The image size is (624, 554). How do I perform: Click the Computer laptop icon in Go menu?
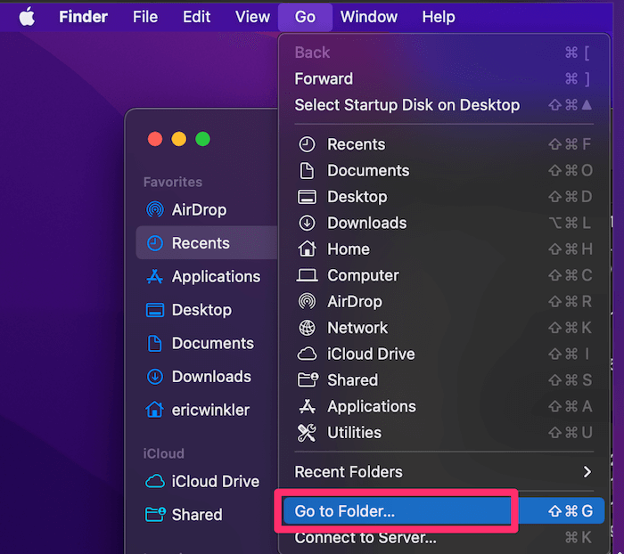pos(307,275)
